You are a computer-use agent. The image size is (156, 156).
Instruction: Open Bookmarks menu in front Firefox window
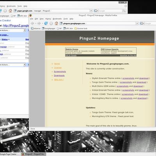pyautogui.click(x=57, y=19)
